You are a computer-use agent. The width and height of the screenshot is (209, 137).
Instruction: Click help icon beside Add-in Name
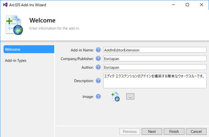98,50
